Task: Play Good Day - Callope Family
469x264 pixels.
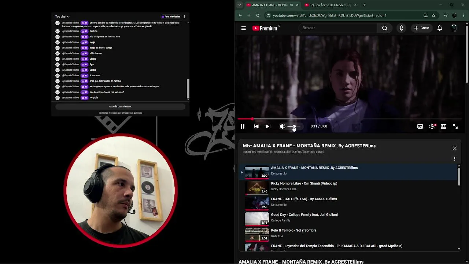Action: pos(348,218)
